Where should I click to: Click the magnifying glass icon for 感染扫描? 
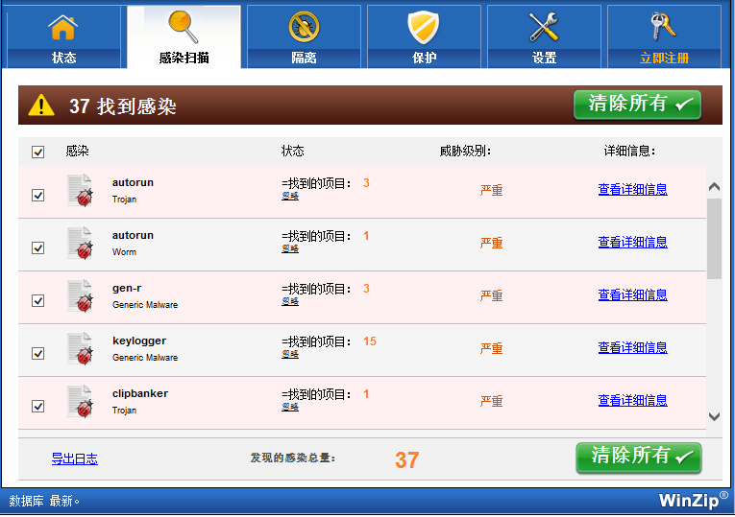184,27
